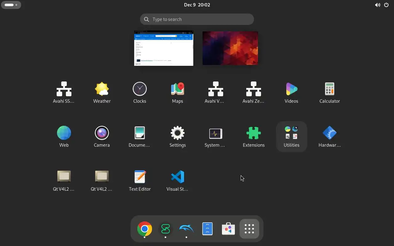394x246 pixels.
Task: Open the Avahi Zeroconf browser app
Action: pyautogui.click(x=254, y=92)
